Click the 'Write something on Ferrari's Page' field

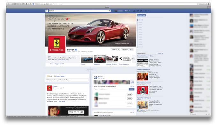pyautogui.click(x=67, y=80)
